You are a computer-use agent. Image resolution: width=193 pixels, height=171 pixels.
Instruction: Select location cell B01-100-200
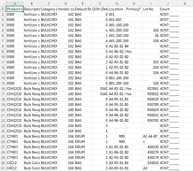coord(117,78)
